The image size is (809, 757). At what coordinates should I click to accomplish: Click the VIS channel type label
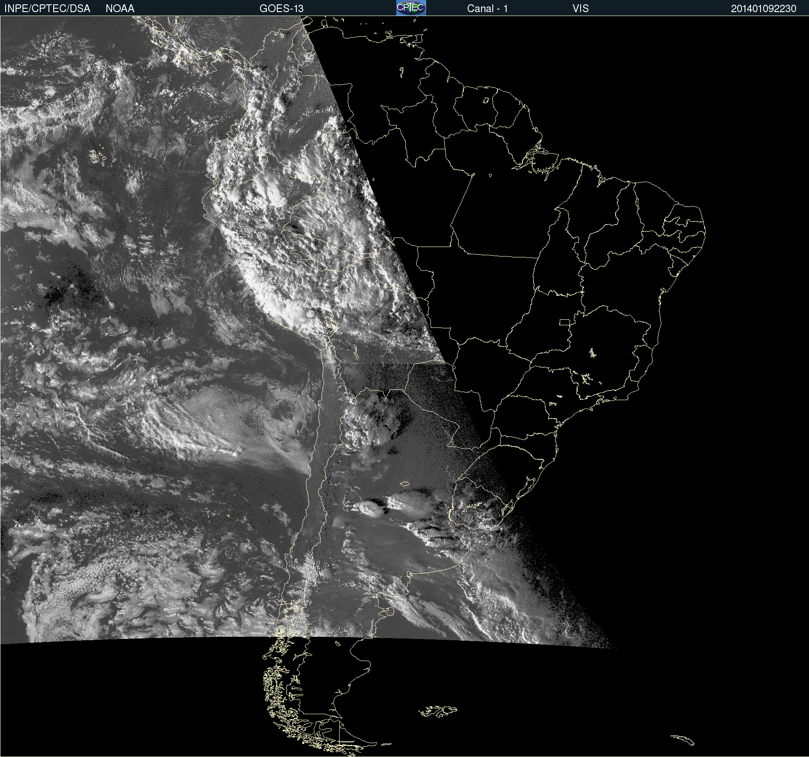point(580,9)
